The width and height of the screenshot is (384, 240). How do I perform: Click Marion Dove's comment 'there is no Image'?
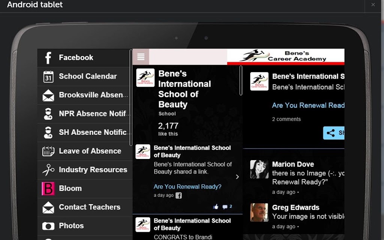[x=308, y=177]
